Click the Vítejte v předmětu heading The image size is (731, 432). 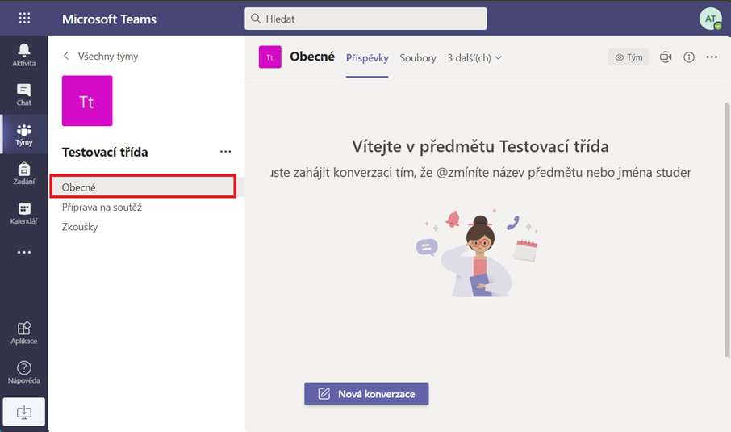480,147
